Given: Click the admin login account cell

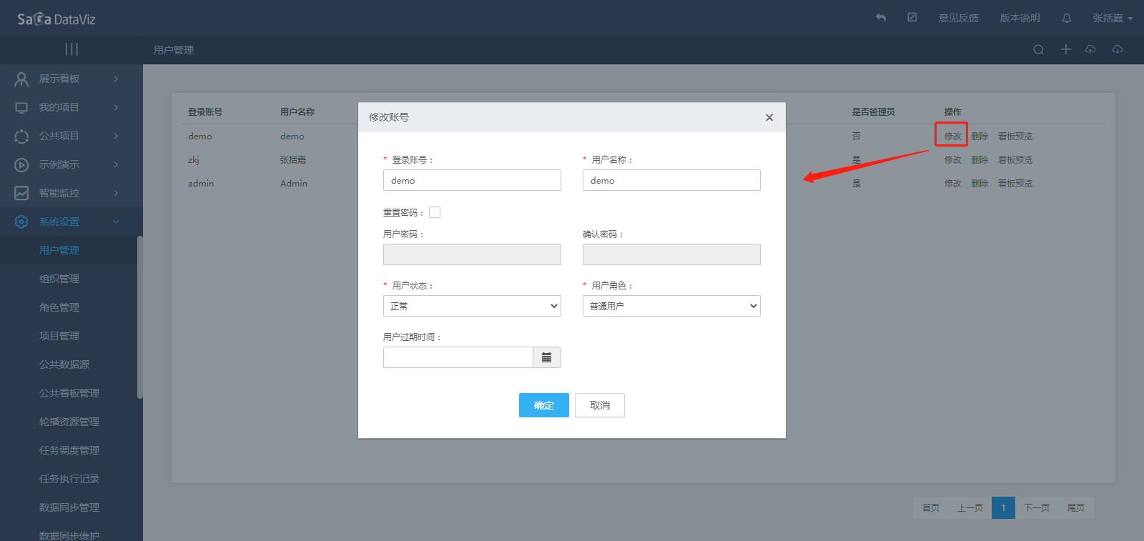Looking at the screenshot, I should pos(201,183).
